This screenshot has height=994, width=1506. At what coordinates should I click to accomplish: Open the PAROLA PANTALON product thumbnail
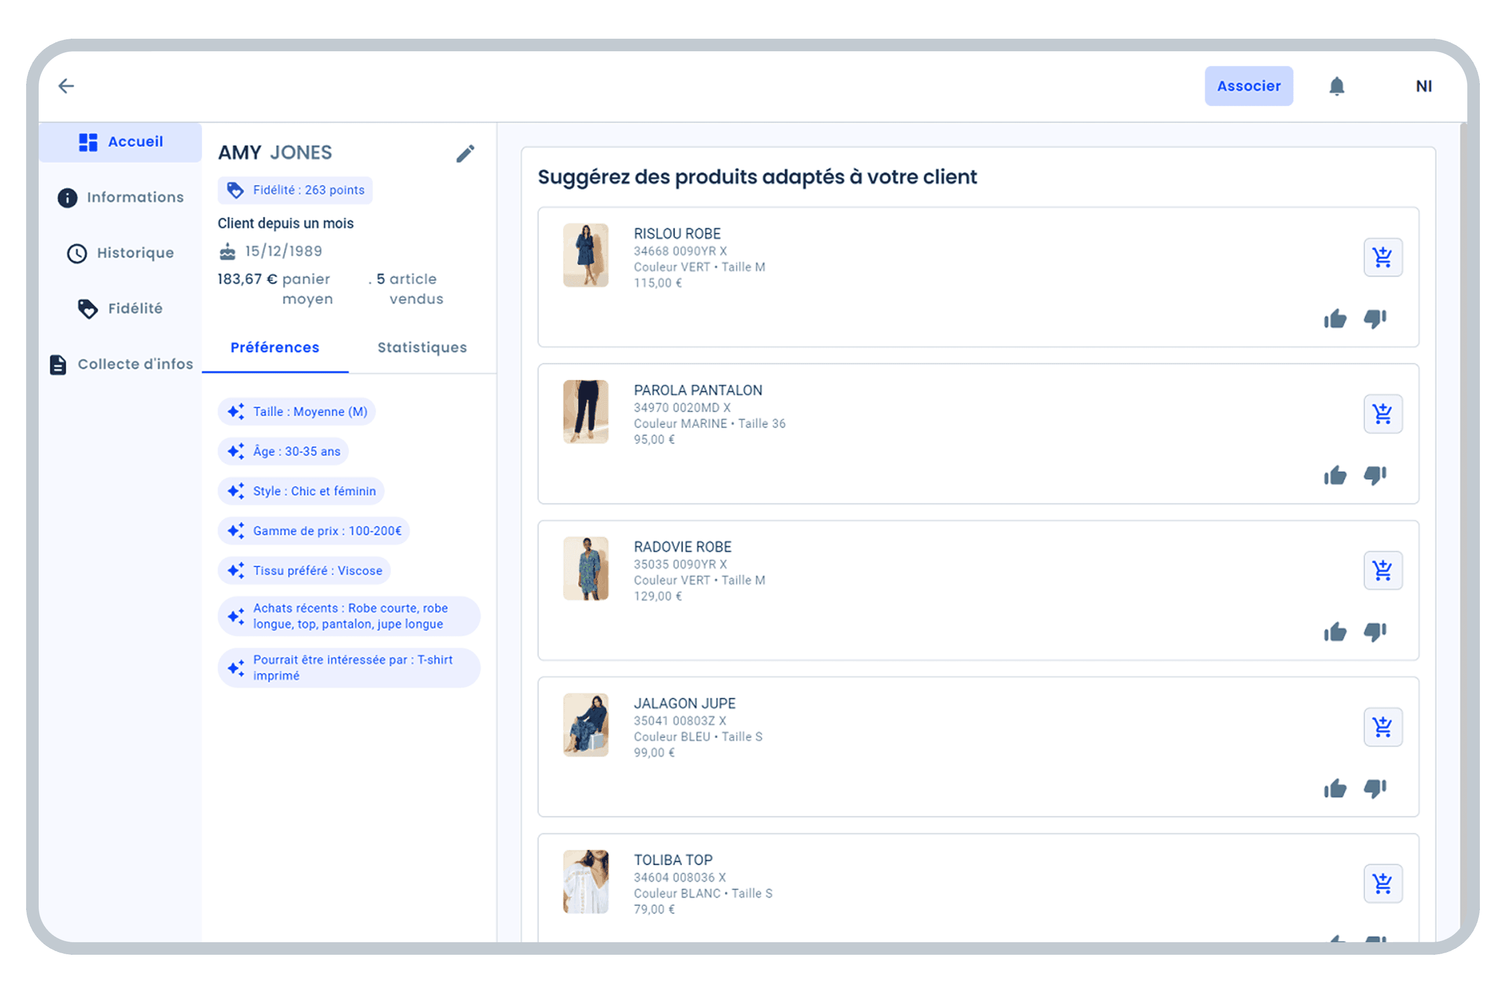(586, 412)
